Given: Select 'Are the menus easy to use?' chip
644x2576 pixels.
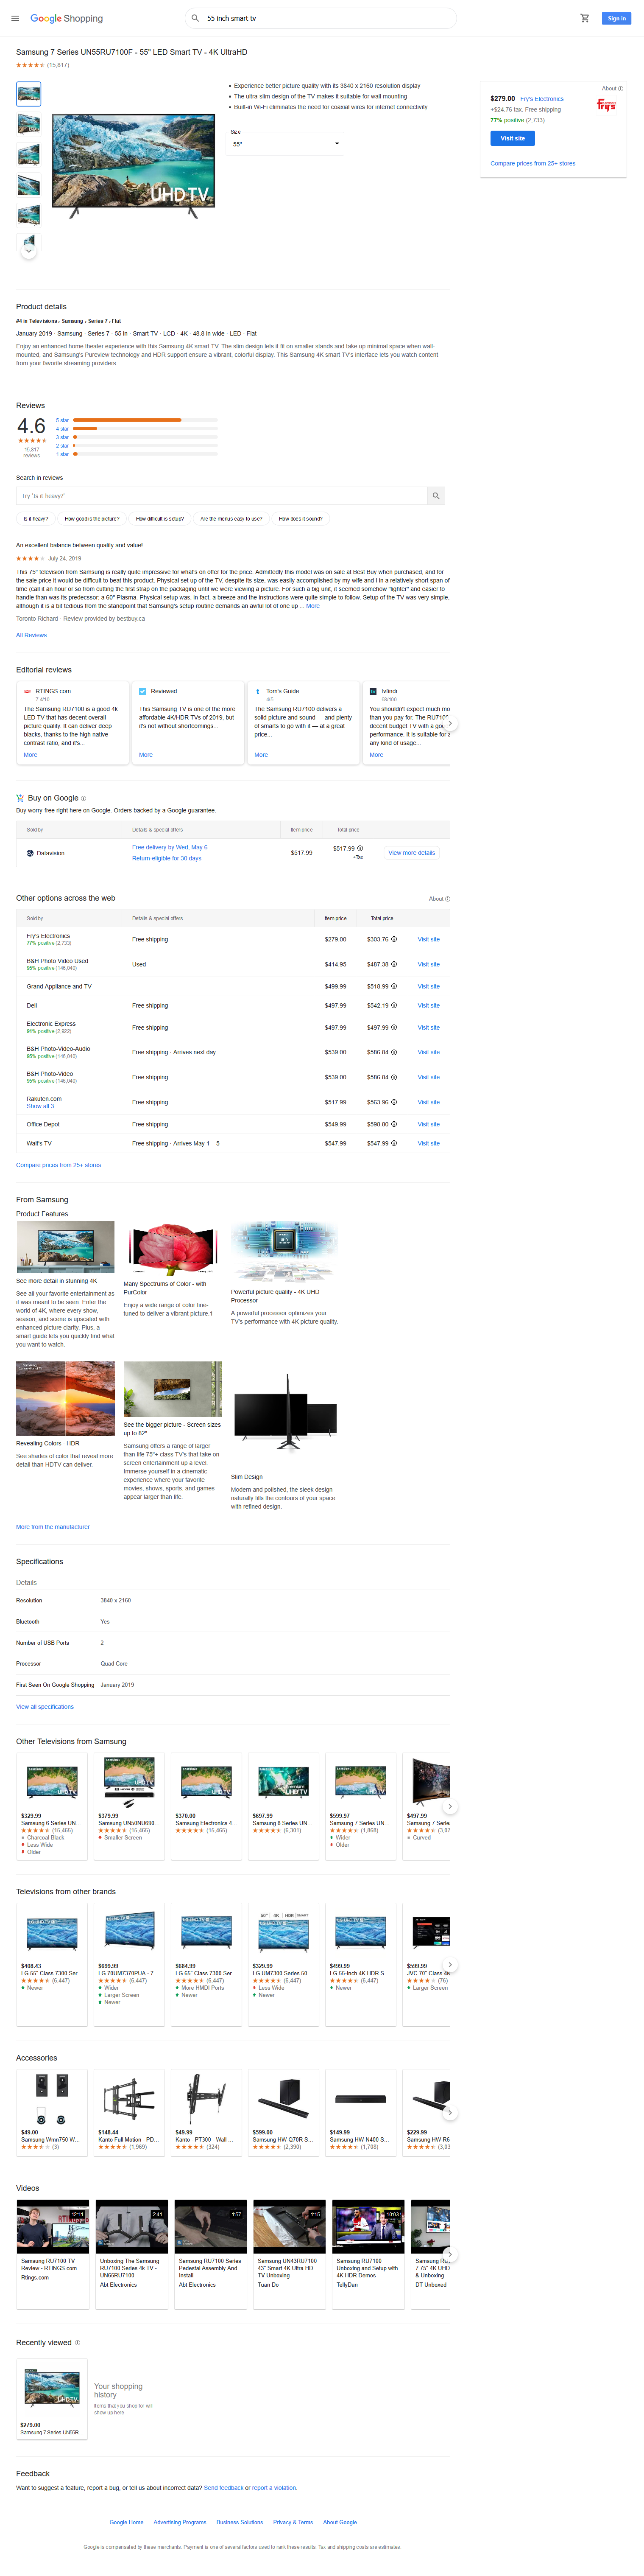Looking at the screenshot, I should tap(231, 519).
